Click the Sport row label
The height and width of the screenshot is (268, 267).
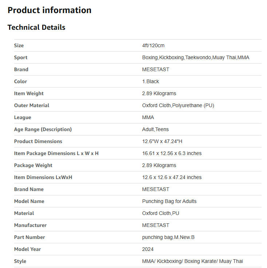click(x=21, y=57)
